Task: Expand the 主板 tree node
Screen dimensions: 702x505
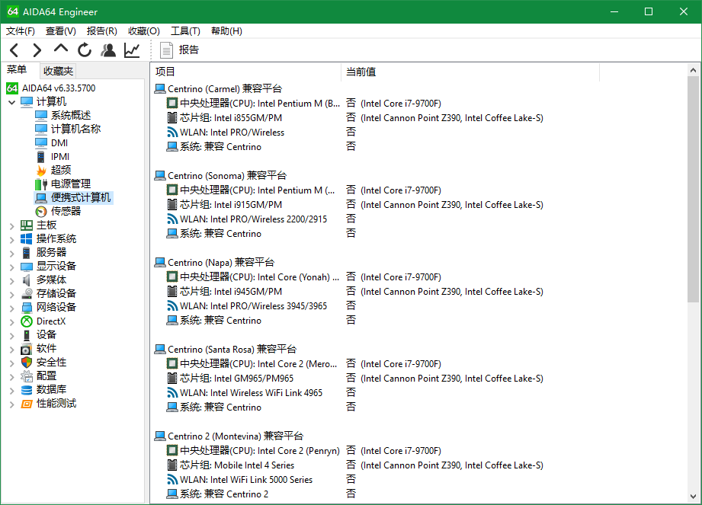Action: (x=11, y=226)
